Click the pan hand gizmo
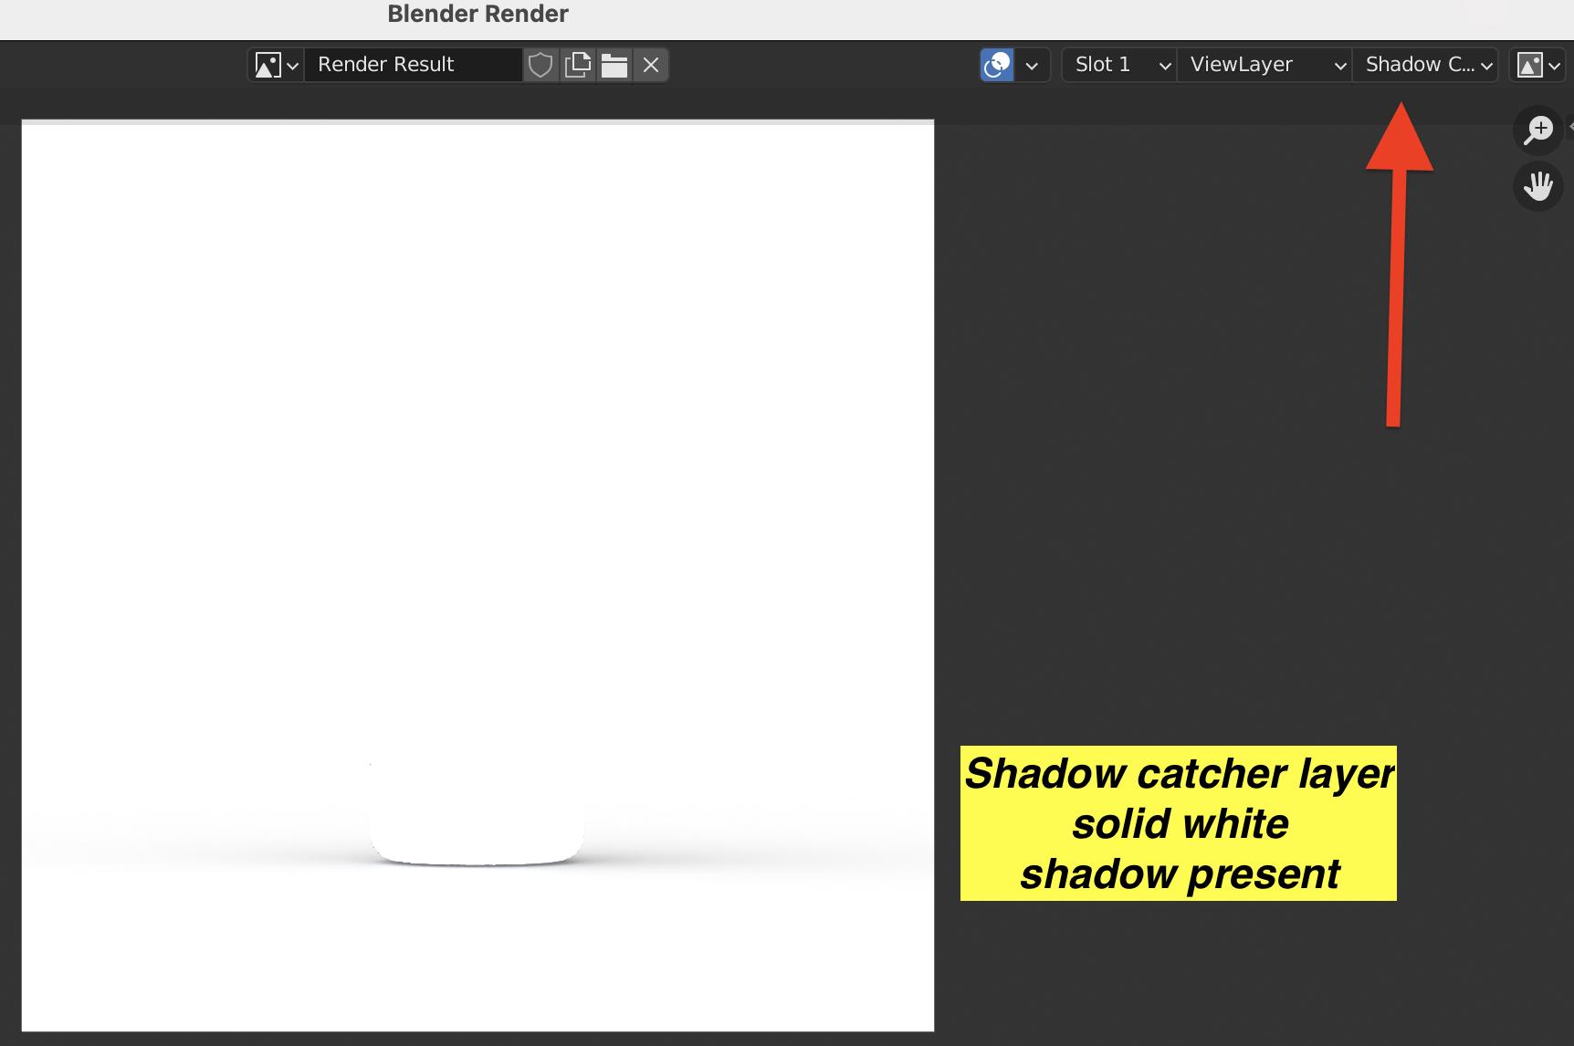 (1538, 186)
